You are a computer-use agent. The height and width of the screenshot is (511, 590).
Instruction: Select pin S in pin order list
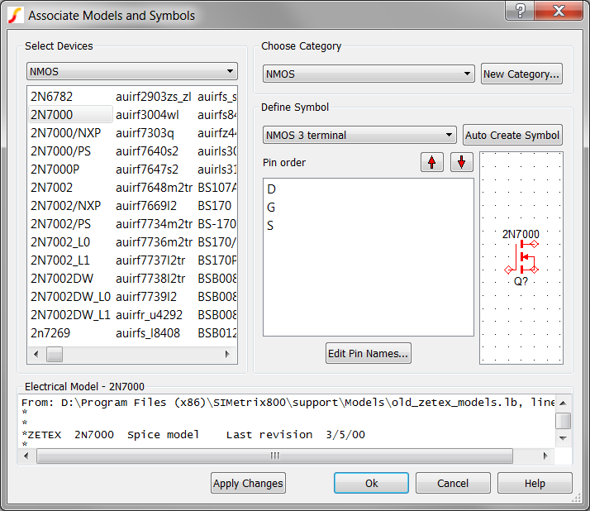pyautogui.click(x=272, y=225)
